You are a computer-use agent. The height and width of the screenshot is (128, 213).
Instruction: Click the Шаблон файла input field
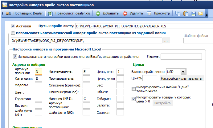pos(198,41)
